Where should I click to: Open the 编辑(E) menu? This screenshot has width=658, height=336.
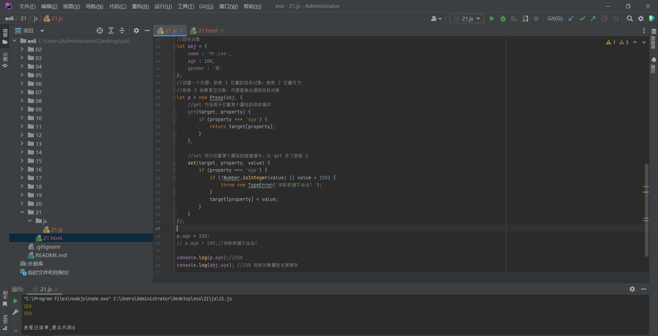click(49, 6)
